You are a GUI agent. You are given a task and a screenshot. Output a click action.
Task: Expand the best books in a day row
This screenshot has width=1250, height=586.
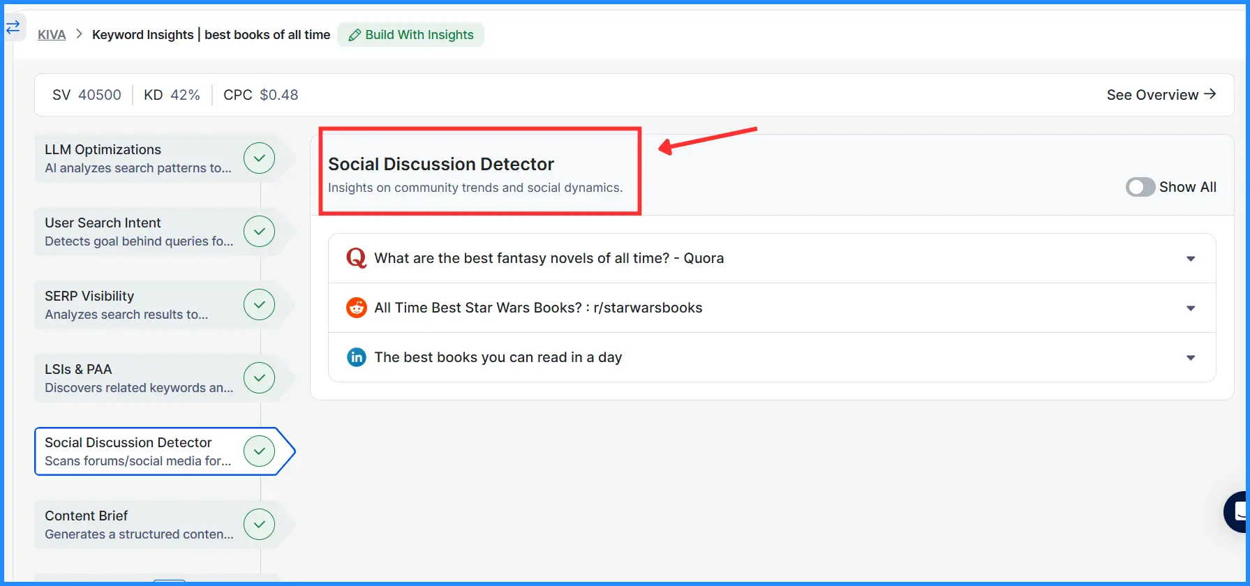pos(1190,358)
